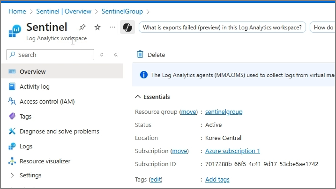Viewport: 336px width, 189px height.
Task: Click Add tags link
Action: [x=217, y=180]
